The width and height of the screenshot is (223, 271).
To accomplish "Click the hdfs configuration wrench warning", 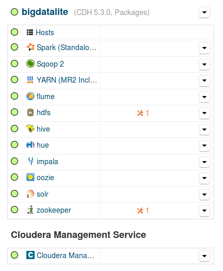I will pos(143,113).
